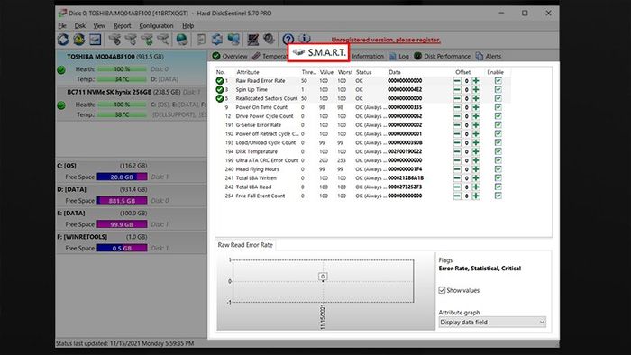Select the Reallocated Sectors Count row
This screenshot has height=355, width=631.
tap(362, 98)
